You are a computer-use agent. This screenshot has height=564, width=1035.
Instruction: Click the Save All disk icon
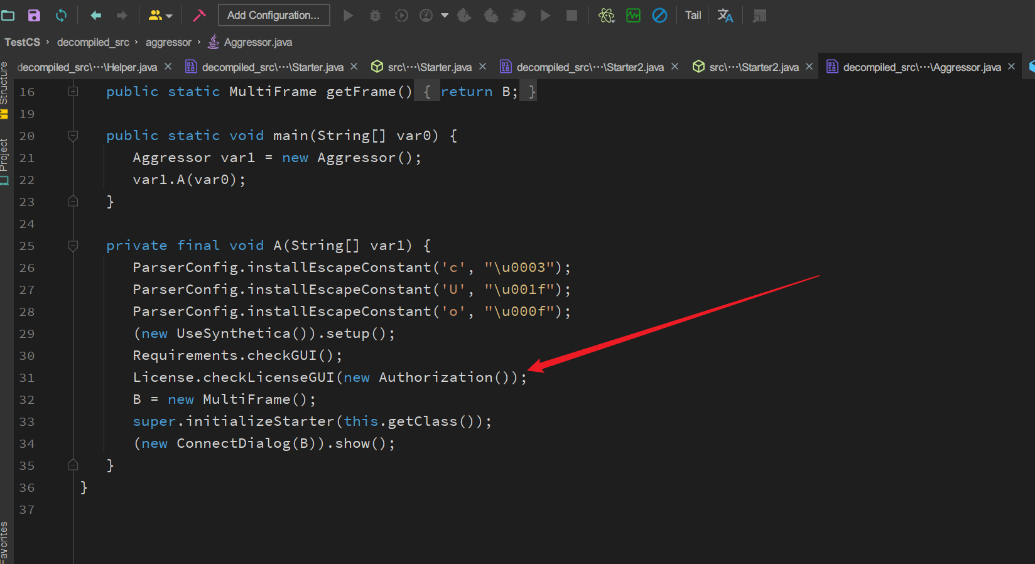click(x=34, y=15)
